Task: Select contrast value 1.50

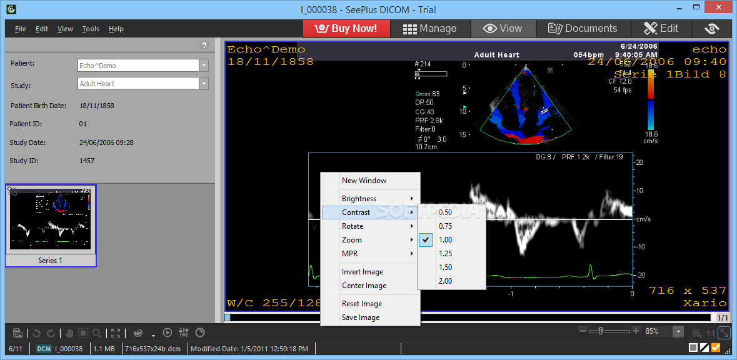Action: 451,267
